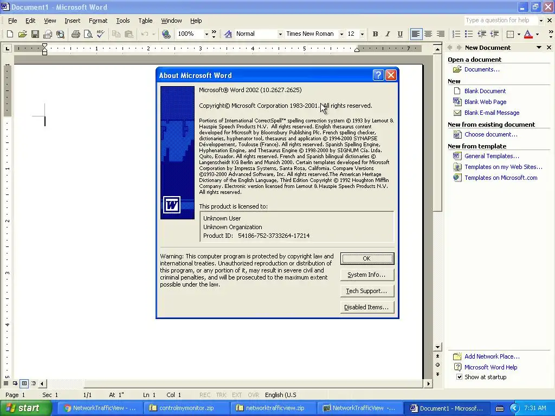This screenshot has height=416, width=555.
Task: Click the Print Preview icon
Action: tap(88, 34)
